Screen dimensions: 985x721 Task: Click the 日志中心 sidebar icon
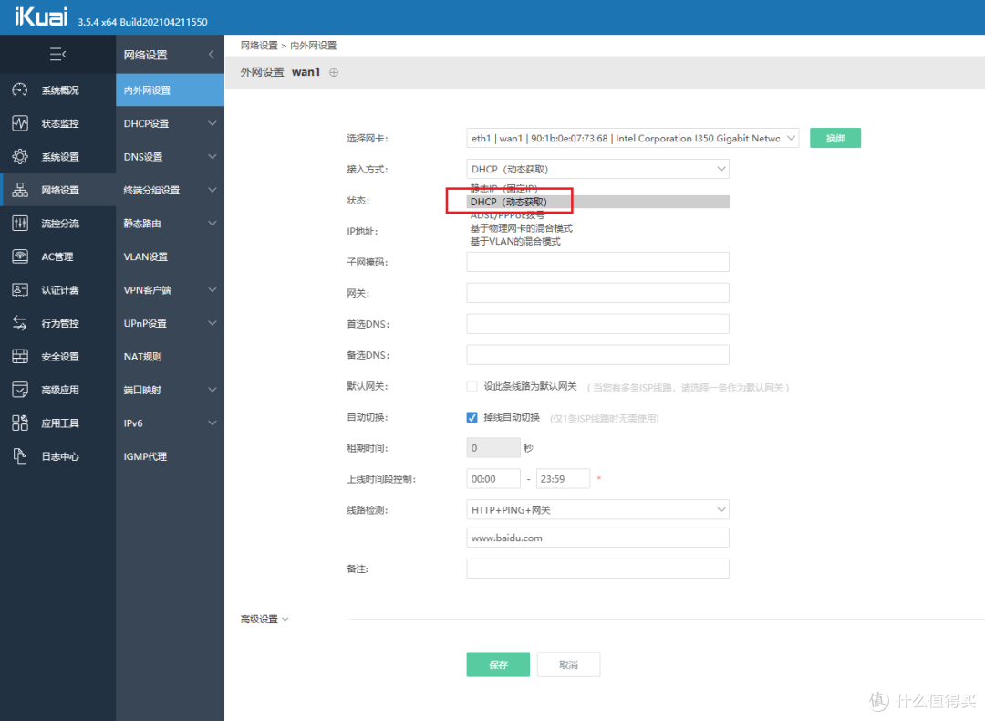pos(57,455)
